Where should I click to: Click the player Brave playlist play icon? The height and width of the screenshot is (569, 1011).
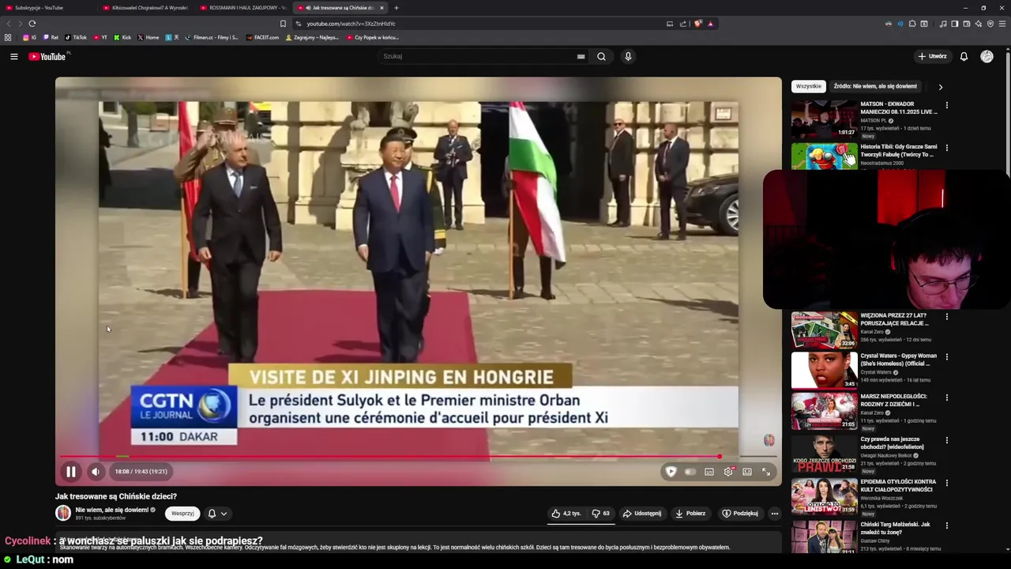(671, 472)
